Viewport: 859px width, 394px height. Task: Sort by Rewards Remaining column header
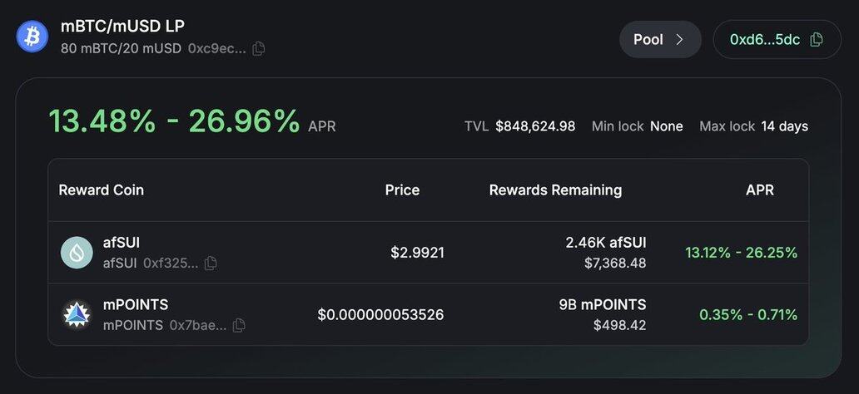point(555,190)
